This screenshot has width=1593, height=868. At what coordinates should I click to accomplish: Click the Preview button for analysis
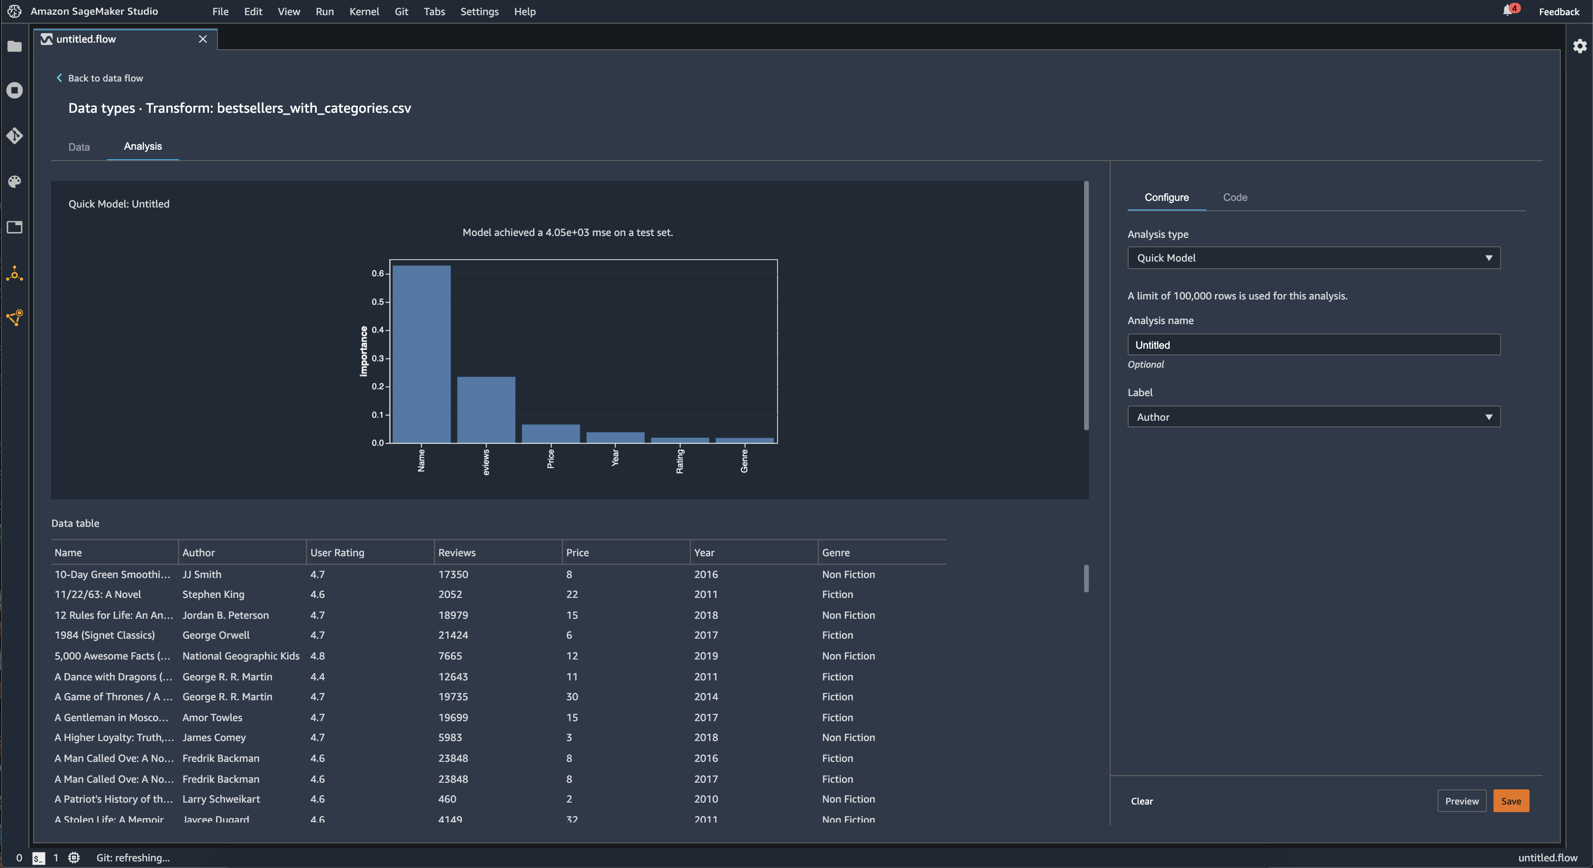click(1462, 800)
